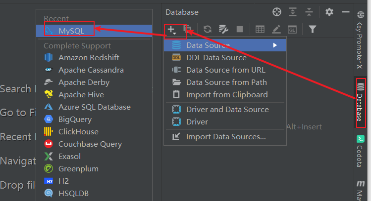Choose Driver and Data Source
This screenshot has height=201, width=371.
point(225,110)
